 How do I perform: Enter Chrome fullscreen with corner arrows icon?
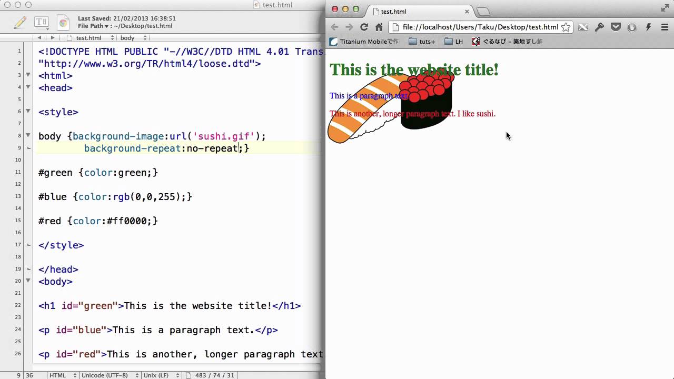tap(665, 8)
